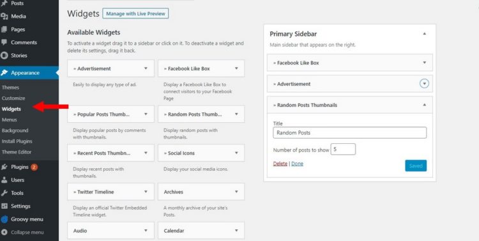Expand the Advertisement widget in Primary Sidebar
The height and width of the screenshot is (241, 479).
(424, 84)
